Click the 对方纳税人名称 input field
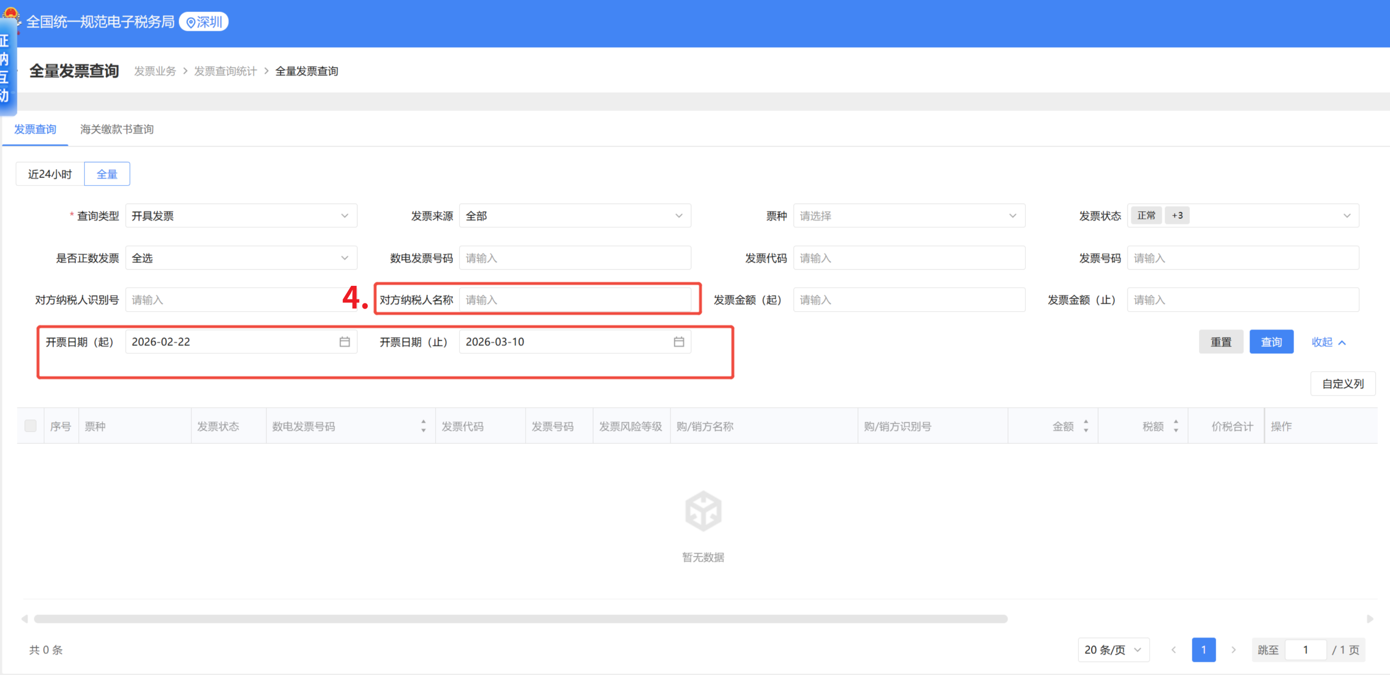Image resolution: width=1390 pixels, height=675 pixels. coord(575,300)
